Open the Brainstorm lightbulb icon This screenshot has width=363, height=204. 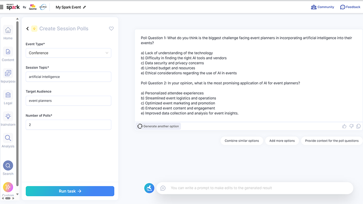click(x=8, y=116)
